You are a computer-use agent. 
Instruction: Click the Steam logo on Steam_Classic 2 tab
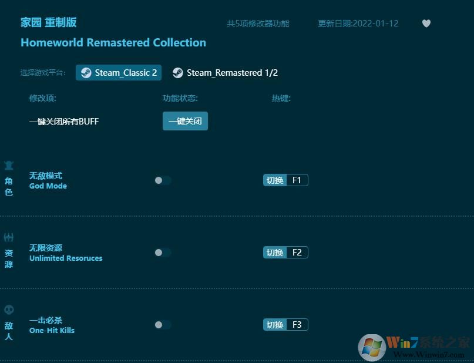pos(85,73)
